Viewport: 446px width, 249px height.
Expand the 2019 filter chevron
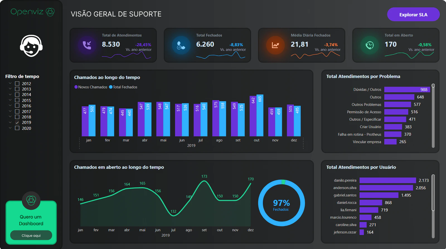click(x=10, y=122)
